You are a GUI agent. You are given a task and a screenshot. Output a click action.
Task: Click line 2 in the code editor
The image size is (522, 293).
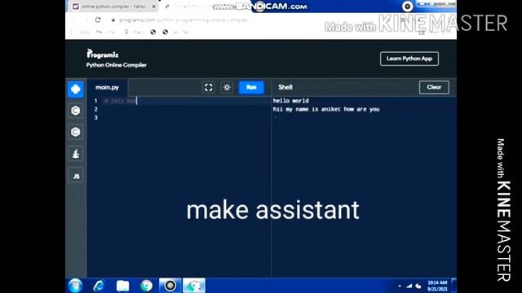click(x=187, y=109)
